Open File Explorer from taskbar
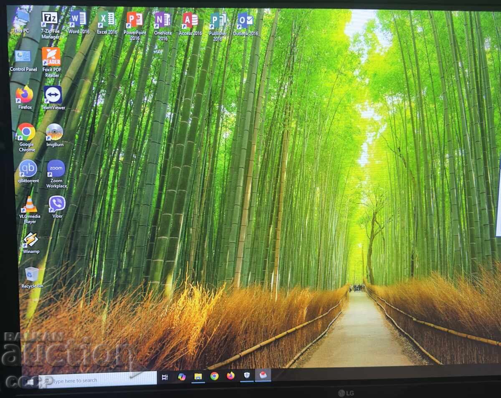The height and width of the screenshot is (398, 501). (x=198, y=376)
